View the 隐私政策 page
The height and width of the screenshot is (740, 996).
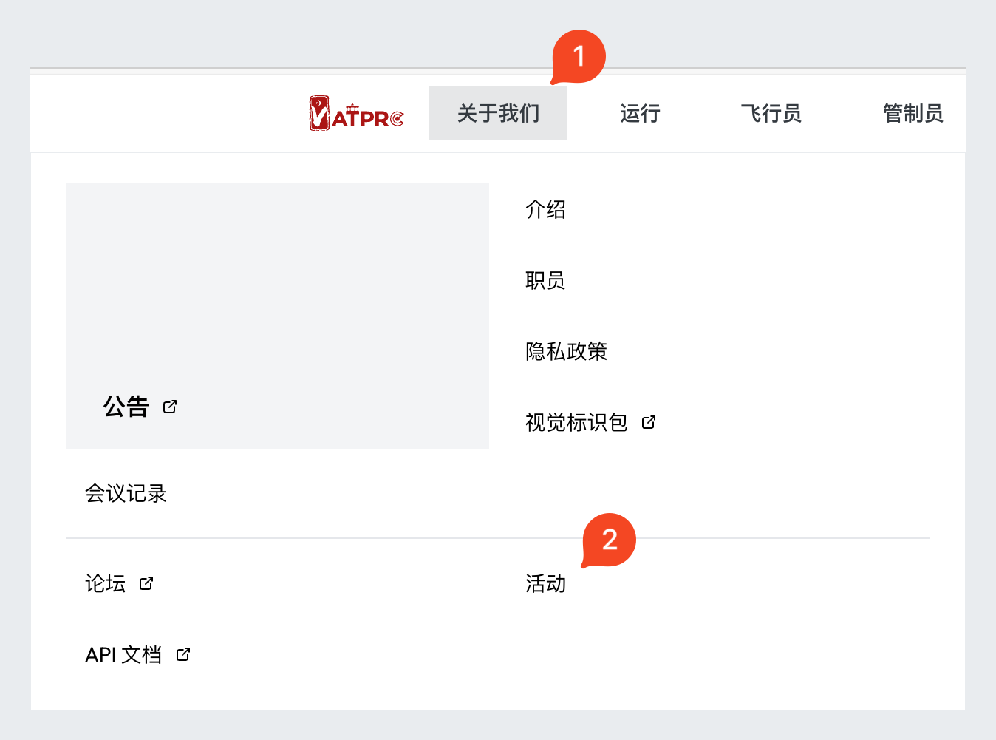[x=566, y=351]
